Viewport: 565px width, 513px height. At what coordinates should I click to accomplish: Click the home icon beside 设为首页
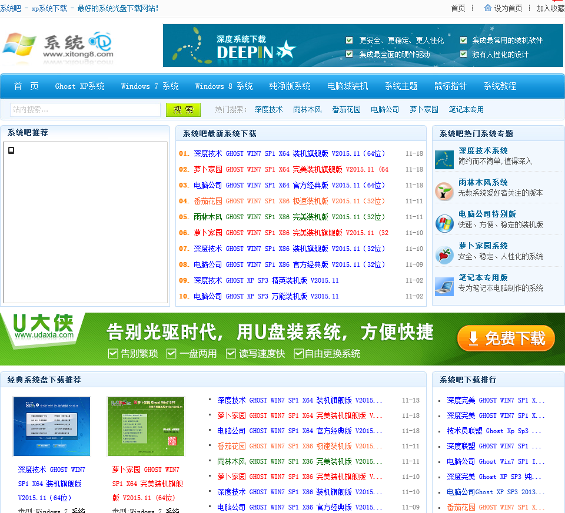pyautogui.click(x=487, y=8)
